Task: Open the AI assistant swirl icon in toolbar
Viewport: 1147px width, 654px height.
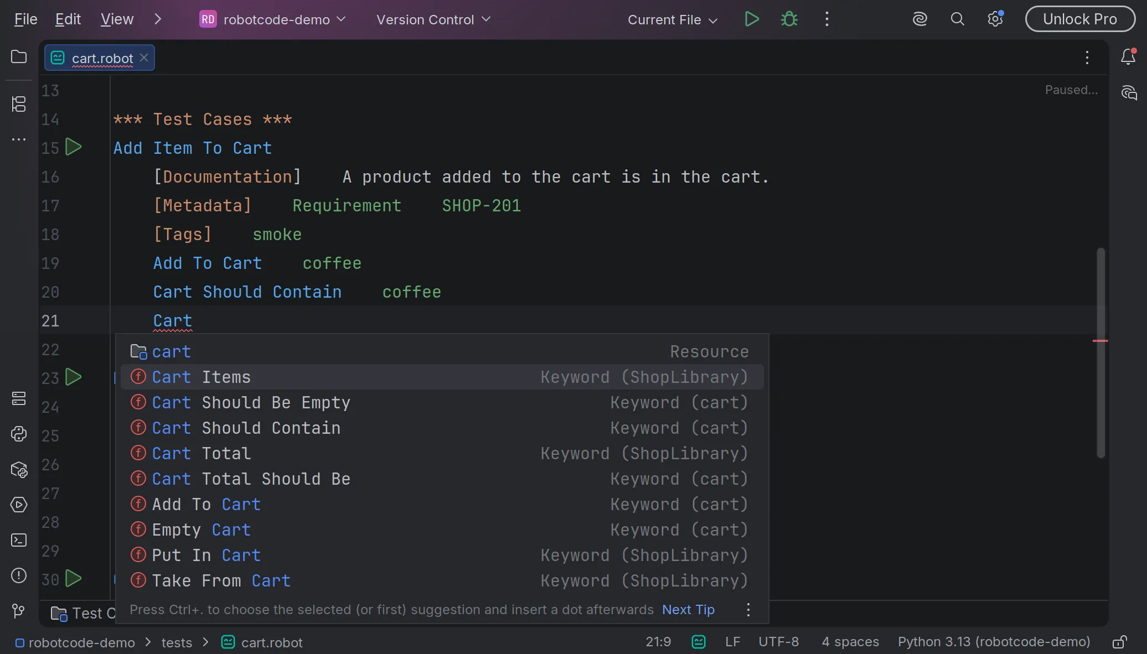Action: point(920,19)
